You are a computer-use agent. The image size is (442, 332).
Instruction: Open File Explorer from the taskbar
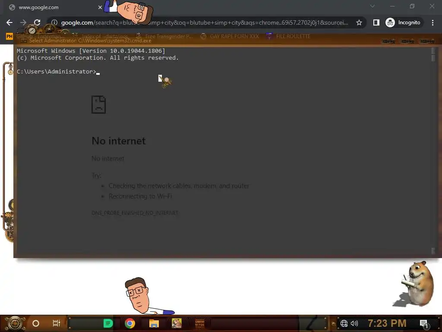154,323
